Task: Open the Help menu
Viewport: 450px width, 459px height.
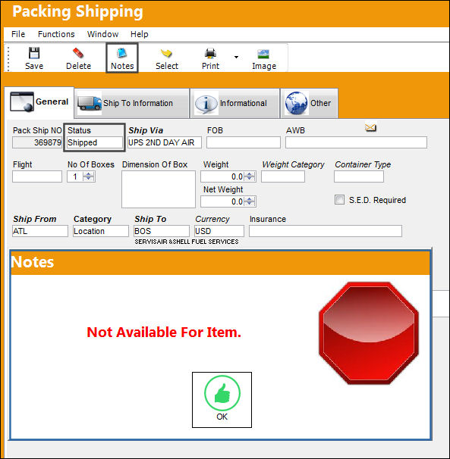Action: coord(140,34)
